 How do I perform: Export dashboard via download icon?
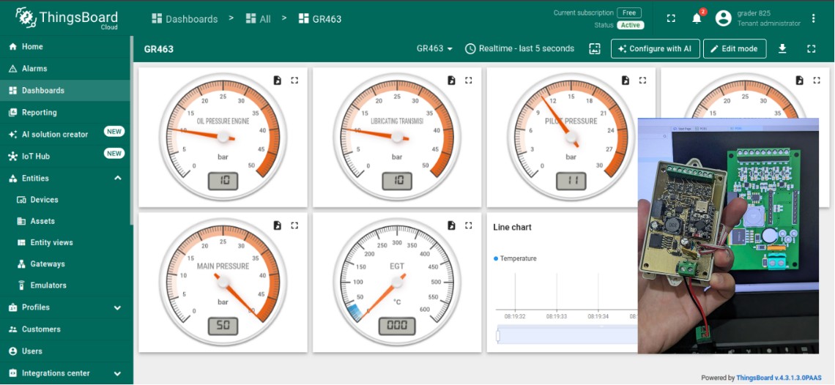pyautogui.click(x=782, y=48)
